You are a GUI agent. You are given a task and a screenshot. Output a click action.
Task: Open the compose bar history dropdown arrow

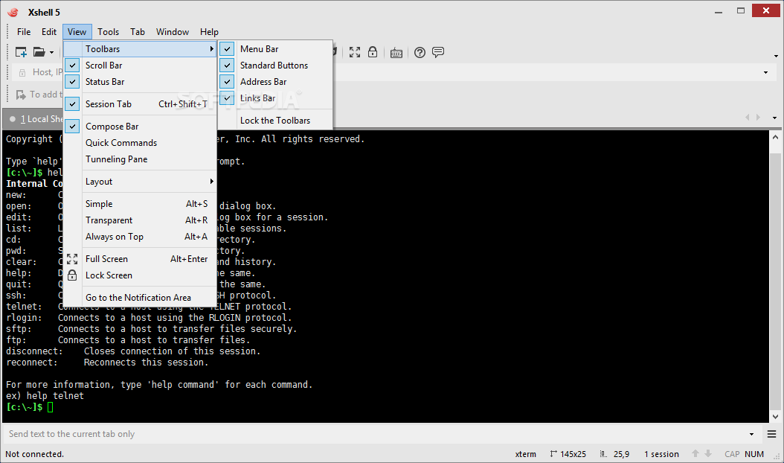pos(751,435)
